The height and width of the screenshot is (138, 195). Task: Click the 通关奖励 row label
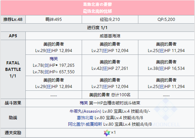pos(13,133)
